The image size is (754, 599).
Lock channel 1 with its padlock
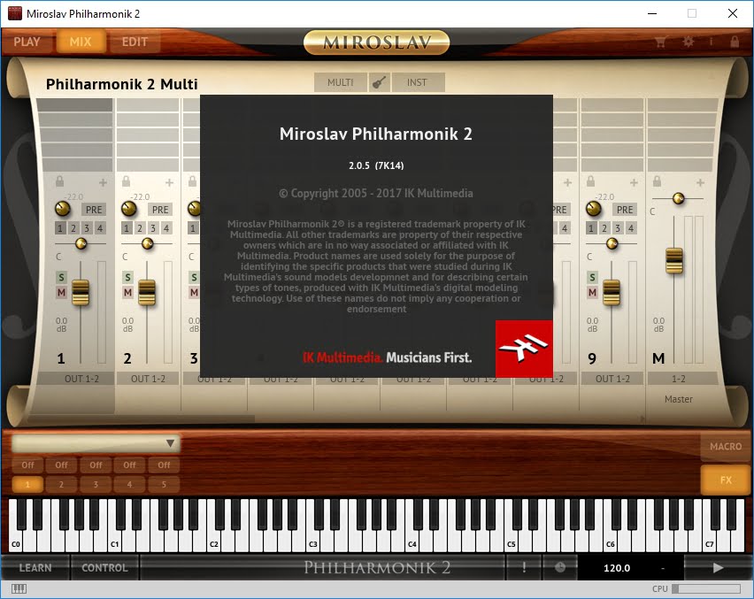59,181
